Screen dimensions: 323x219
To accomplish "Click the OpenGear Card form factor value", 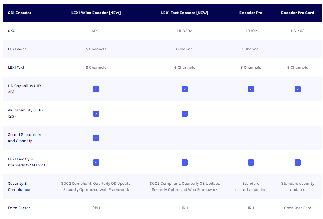I will [297, 208].
